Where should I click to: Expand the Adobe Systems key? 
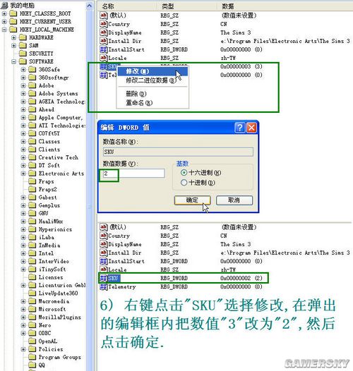coord(23,94)
